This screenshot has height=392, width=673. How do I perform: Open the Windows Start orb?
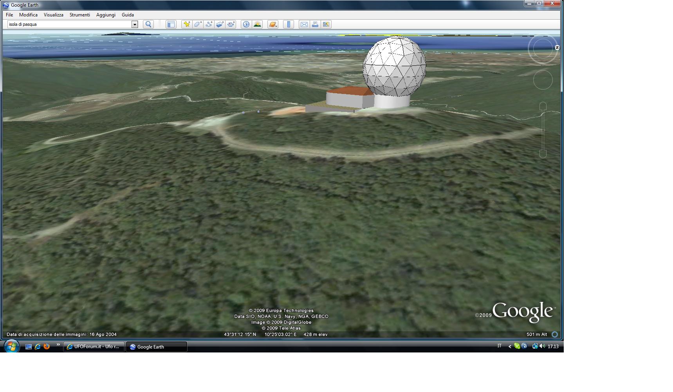(11, 347)
